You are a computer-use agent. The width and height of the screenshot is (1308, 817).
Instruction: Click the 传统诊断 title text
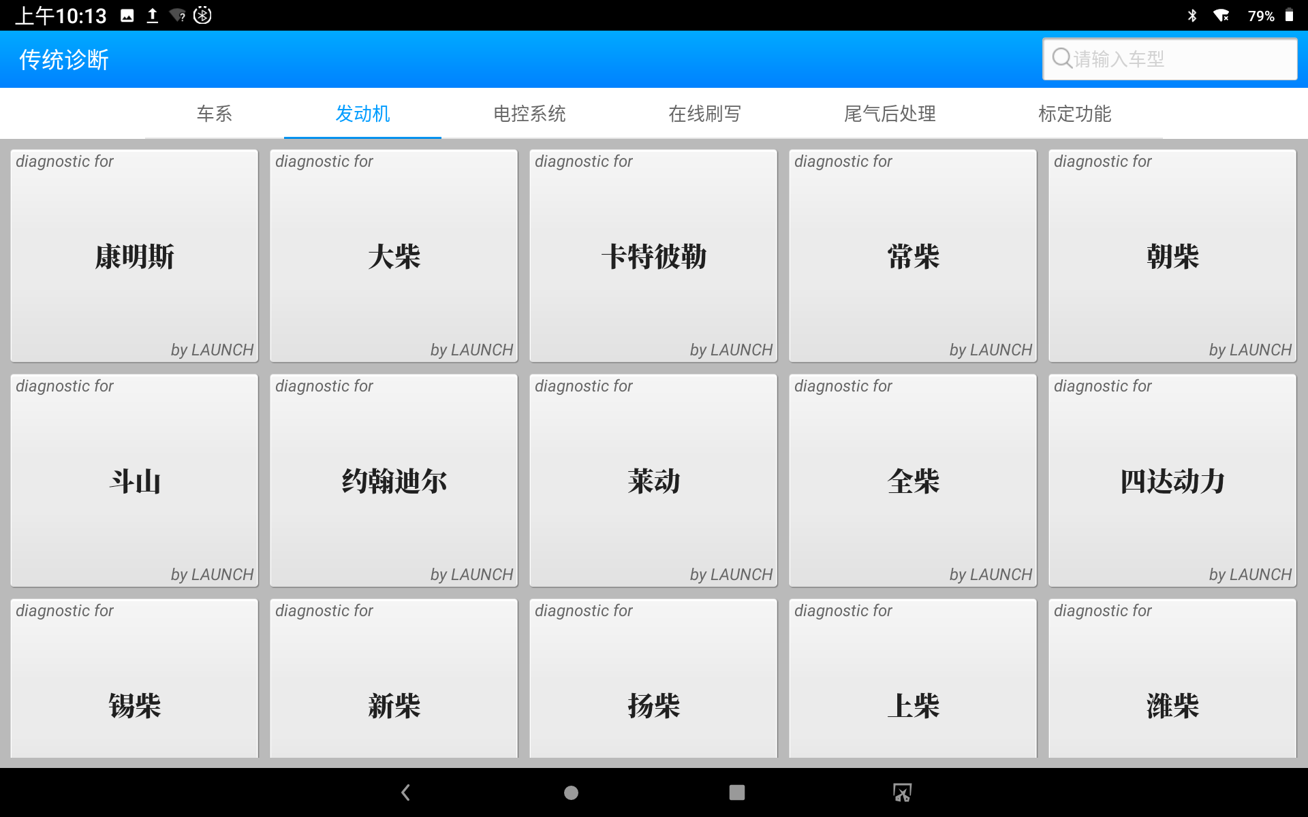tap(64, 60)
